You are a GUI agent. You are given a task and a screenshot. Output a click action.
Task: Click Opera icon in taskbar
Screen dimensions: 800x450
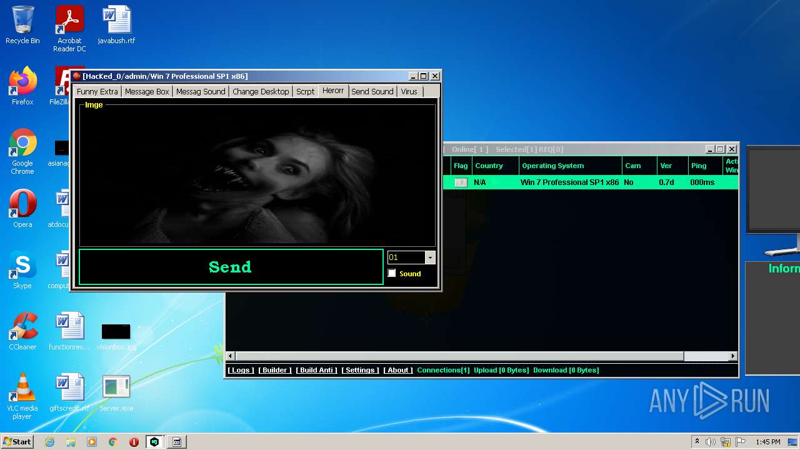(x=134, y=442)
